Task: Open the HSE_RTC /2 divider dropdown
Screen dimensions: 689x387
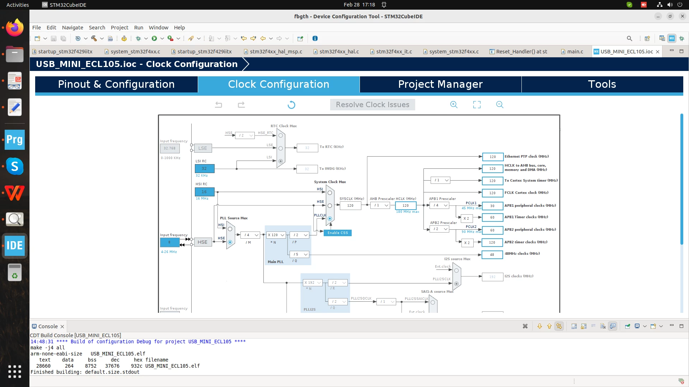Action: [x=245, y=135]
